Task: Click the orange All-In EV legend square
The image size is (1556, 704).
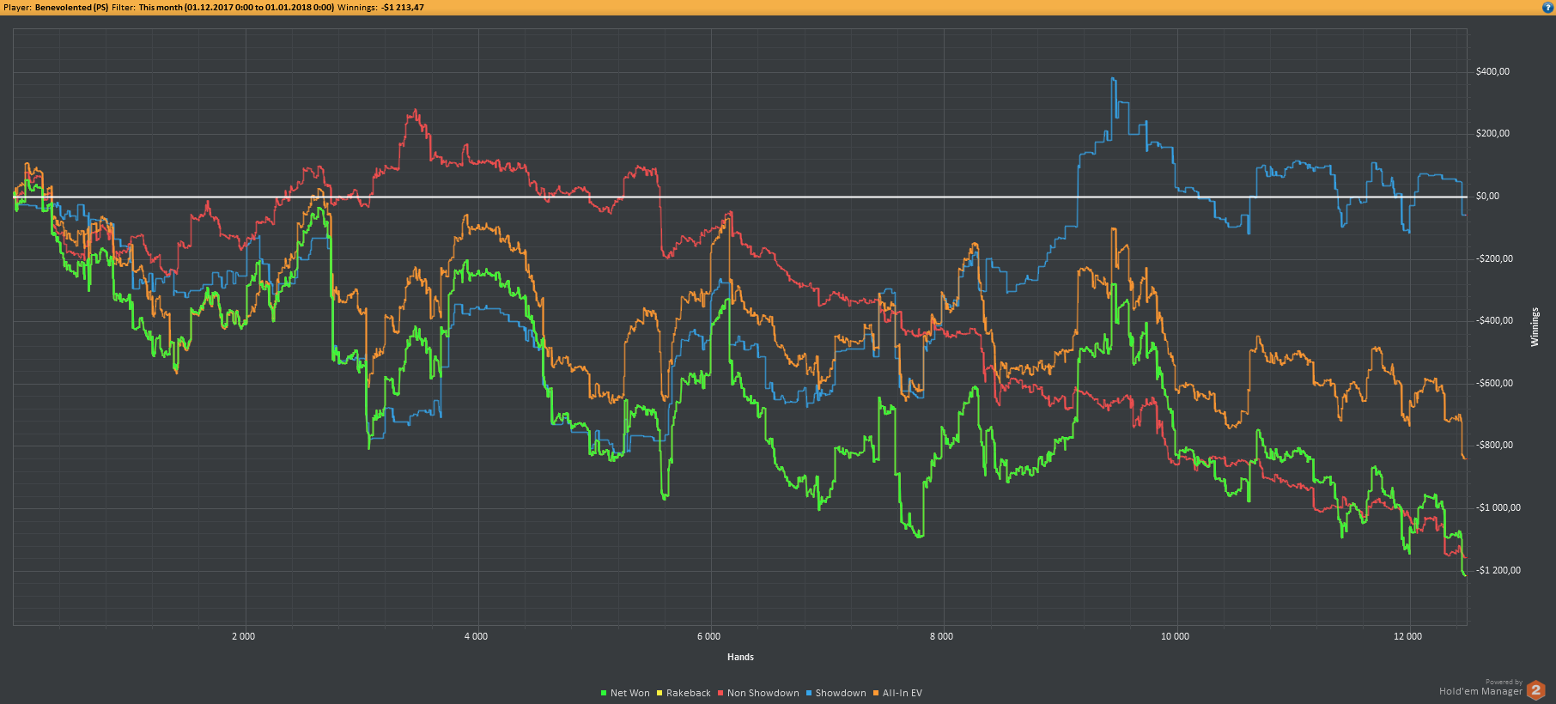Action: (x=876, y=693)
